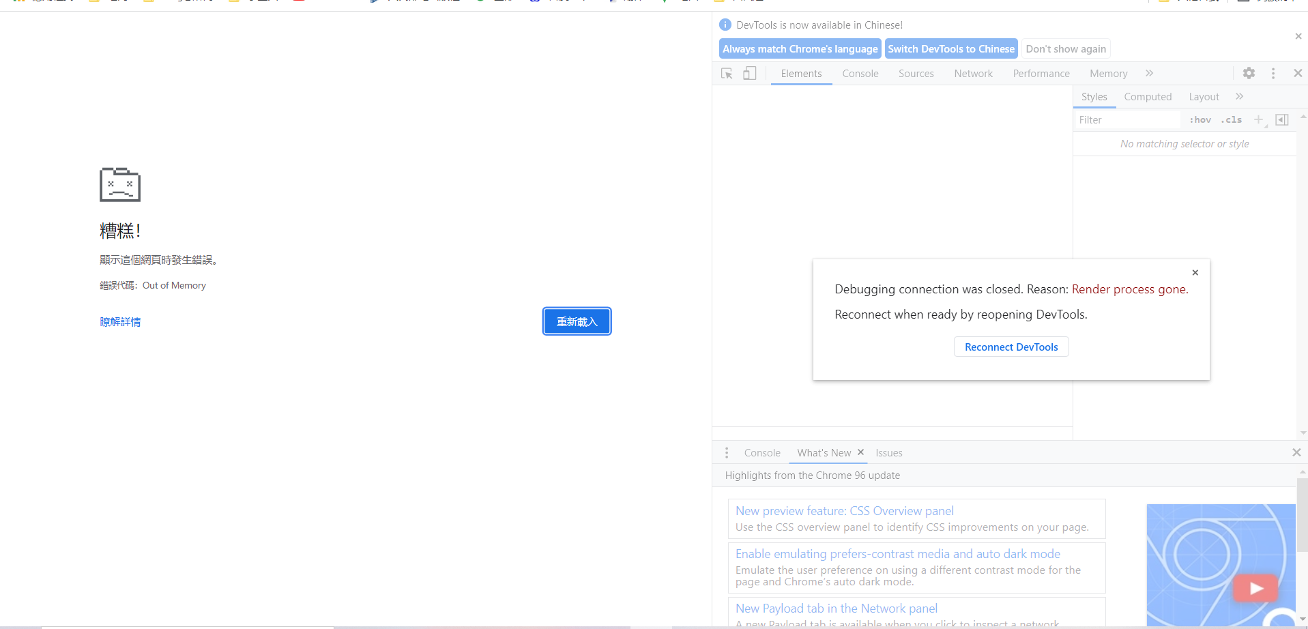
Task: Open DevTools settings gear
Action: coord(1249,73)
